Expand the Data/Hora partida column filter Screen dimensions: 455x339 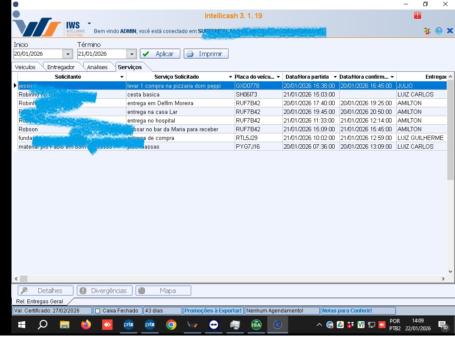(335, 77)
